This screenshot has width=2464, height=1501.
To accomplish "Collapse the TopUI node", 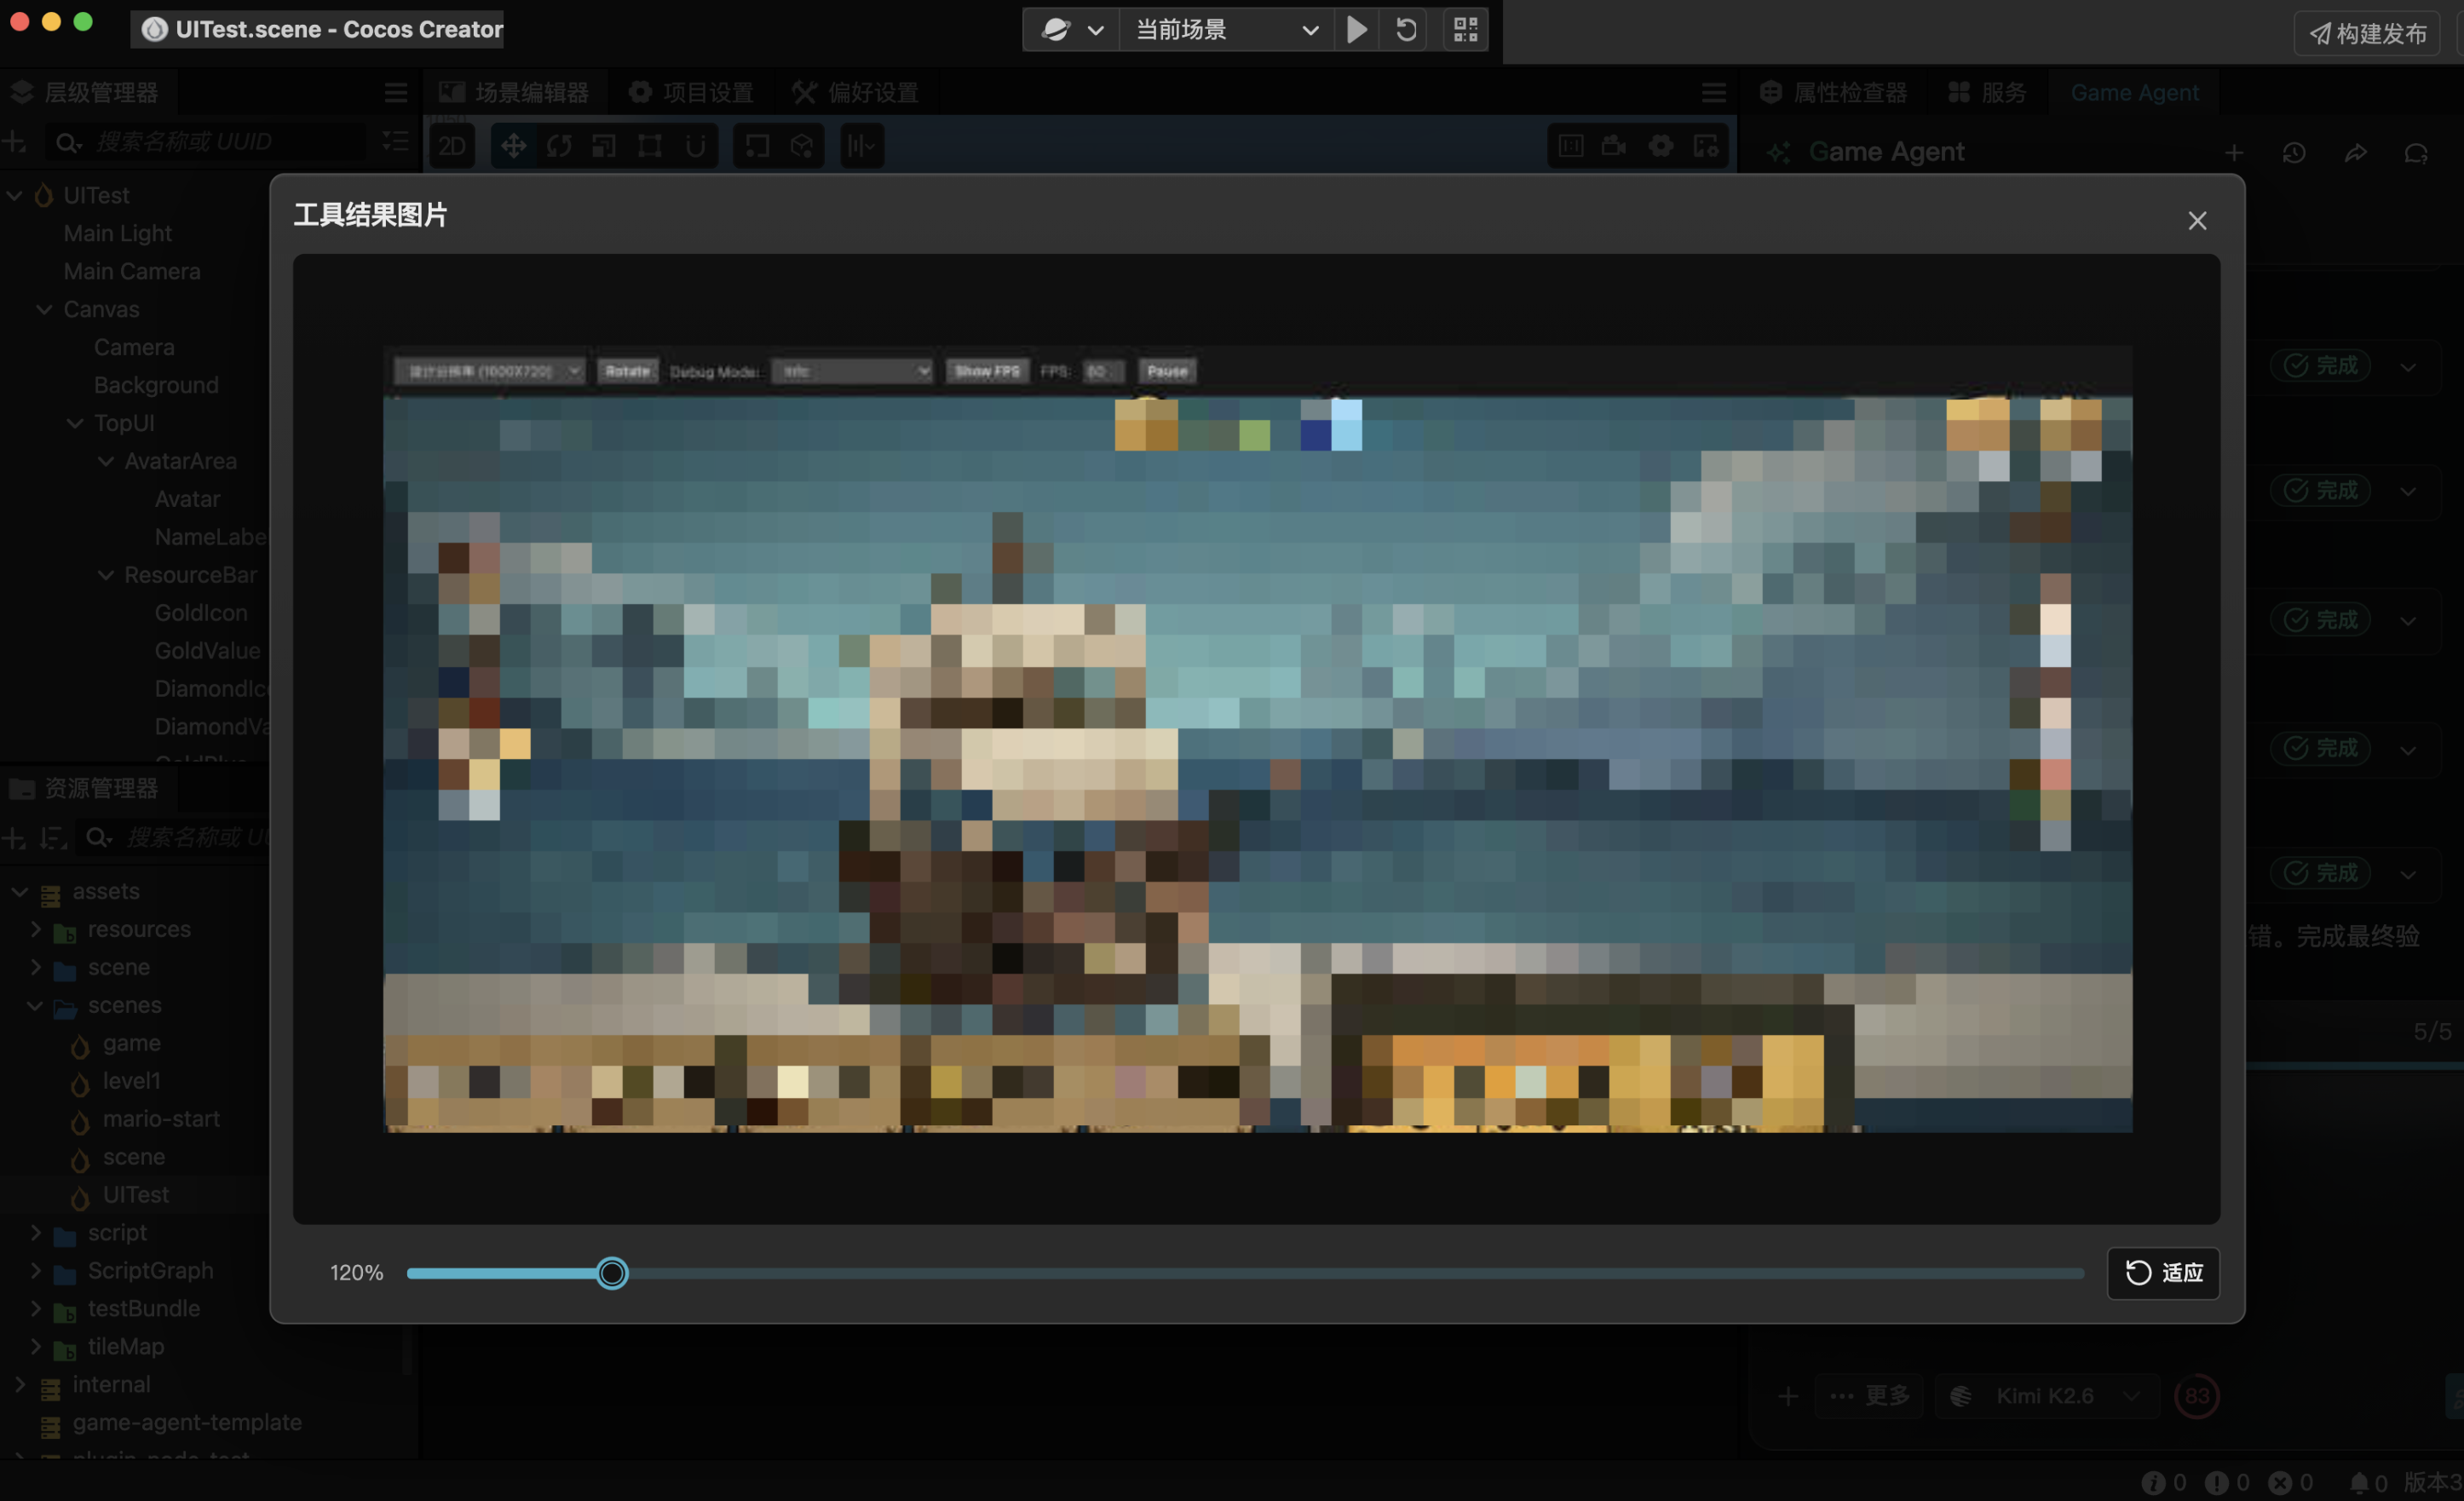I will coord(75,423).
